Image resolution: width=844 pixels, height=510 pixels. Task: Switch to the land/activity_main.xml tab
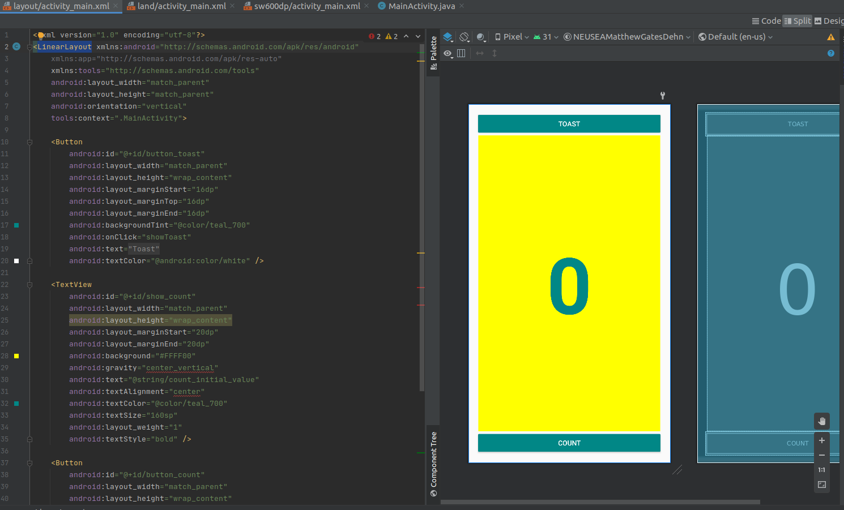[181, 6]
